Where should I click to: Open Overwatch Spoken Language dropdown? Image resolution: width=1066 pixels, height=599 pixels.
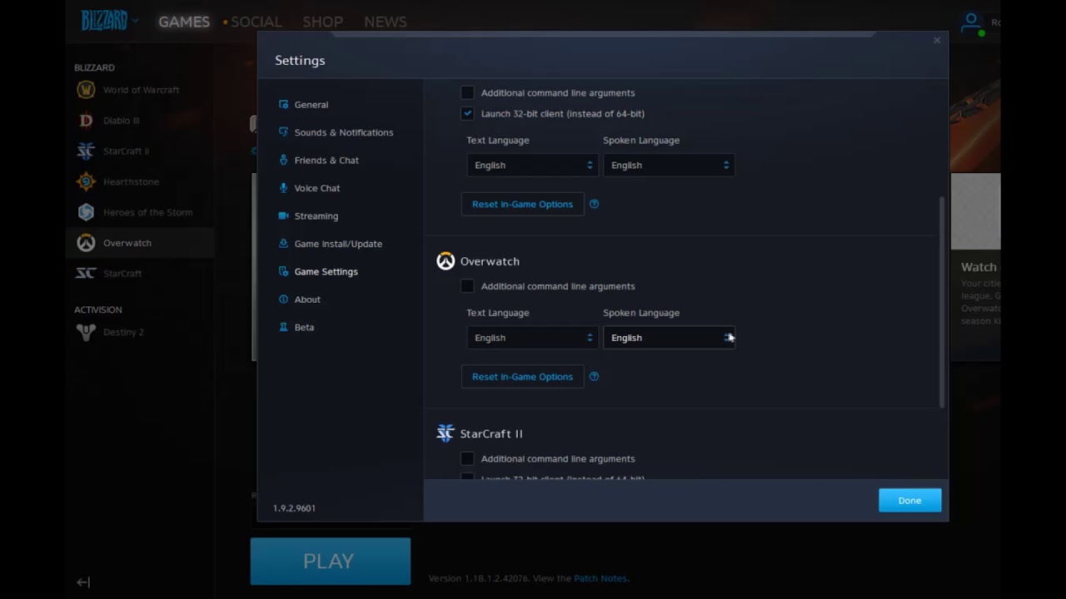pyautogui.click(x=669, y=338)
